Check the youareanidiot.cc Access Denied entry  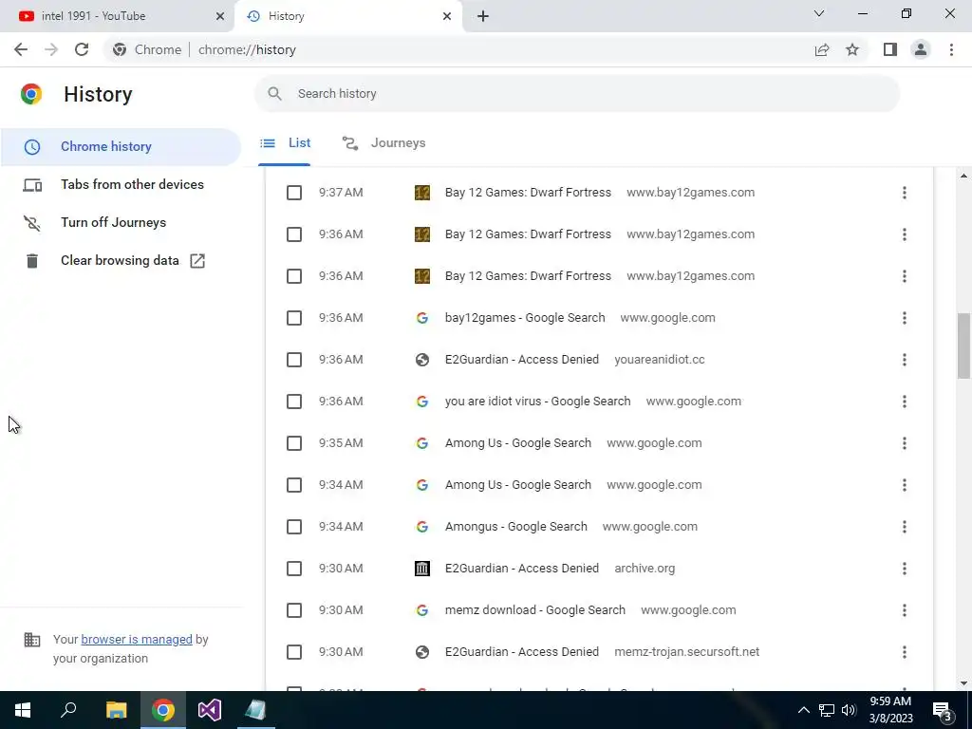click(294, 360)
